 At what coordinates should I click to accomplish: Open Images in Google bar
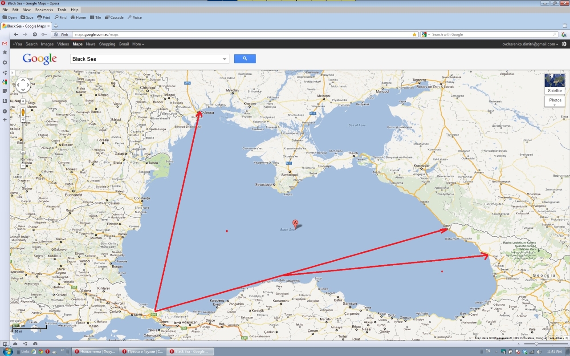click(x=47, y=44)
